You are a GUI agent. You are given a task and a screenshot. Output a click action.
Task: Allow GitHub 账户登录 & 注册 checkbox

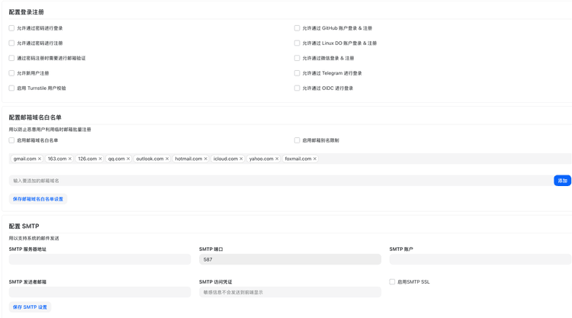(297, 28)
